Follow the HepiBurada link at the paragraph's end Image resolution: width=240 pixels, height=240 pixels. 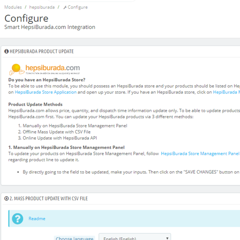click(x=227, y=92)
